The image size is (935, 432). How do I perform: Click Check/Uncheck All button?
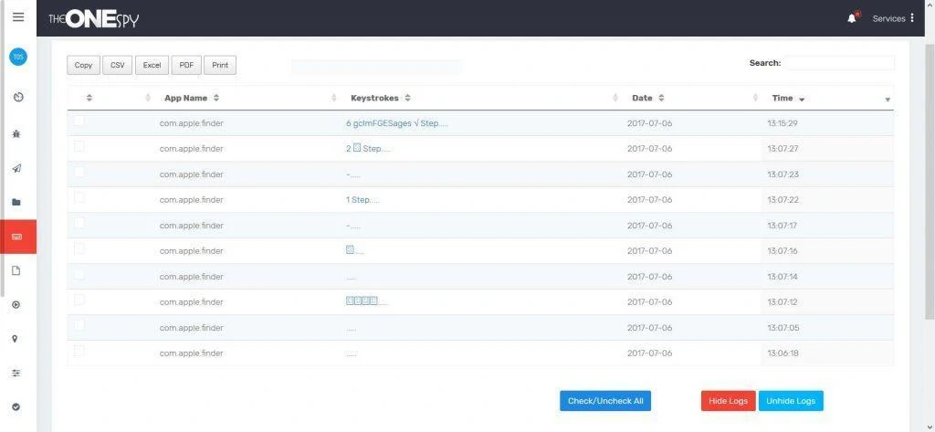pyautogui.click(x=604, y=401)
